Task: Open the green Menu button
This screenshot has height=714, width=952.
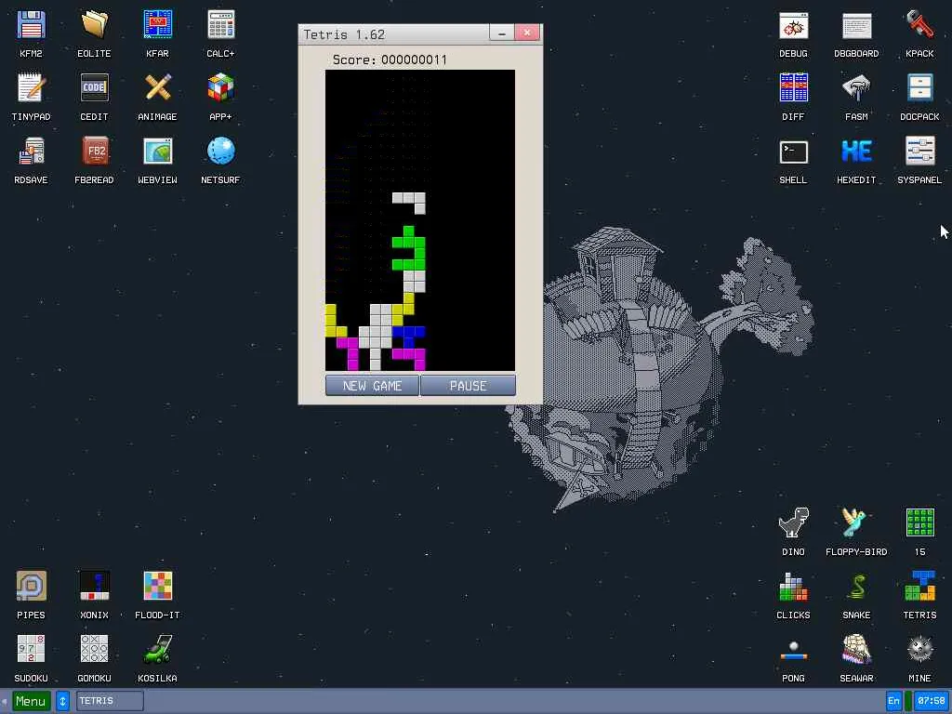Action: (31, 701)
